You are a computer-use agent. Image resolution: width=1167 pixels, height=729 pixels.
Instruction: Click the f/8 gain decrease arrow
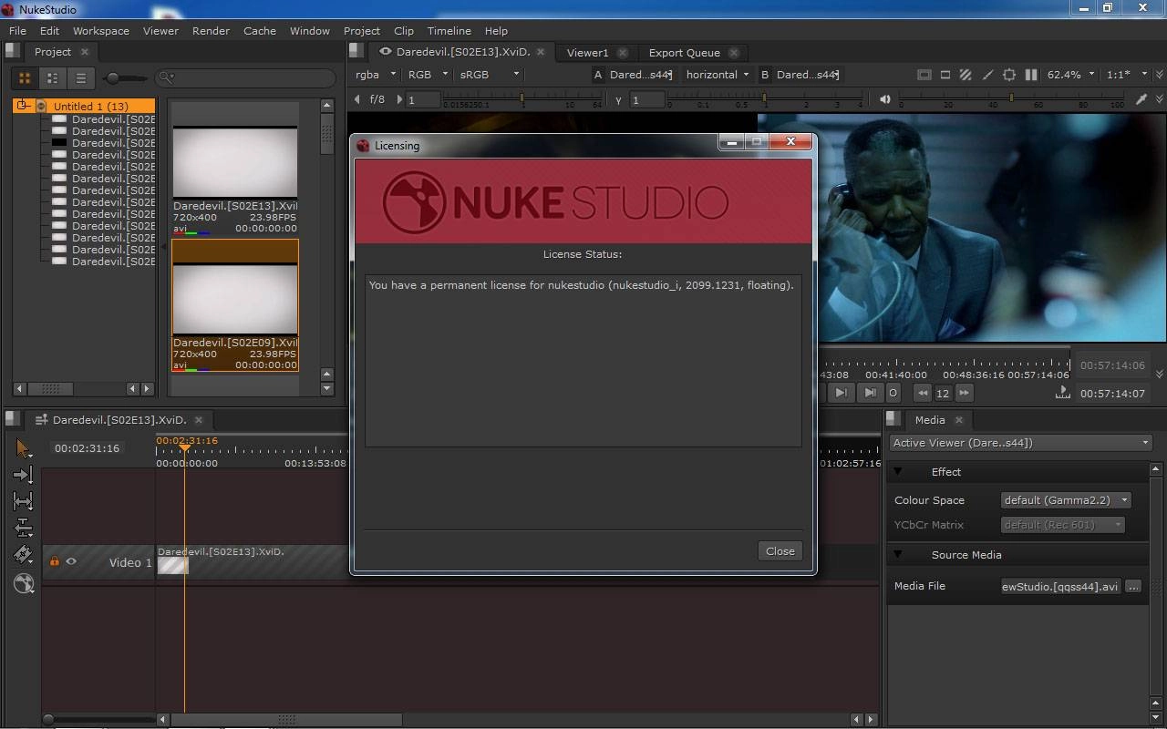(x=357, y=99)
